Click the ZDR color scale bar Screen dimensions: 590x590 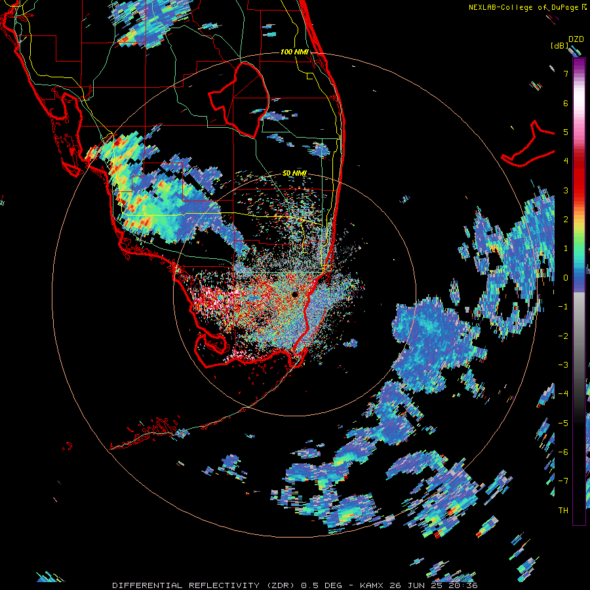[x=579, y=291]
